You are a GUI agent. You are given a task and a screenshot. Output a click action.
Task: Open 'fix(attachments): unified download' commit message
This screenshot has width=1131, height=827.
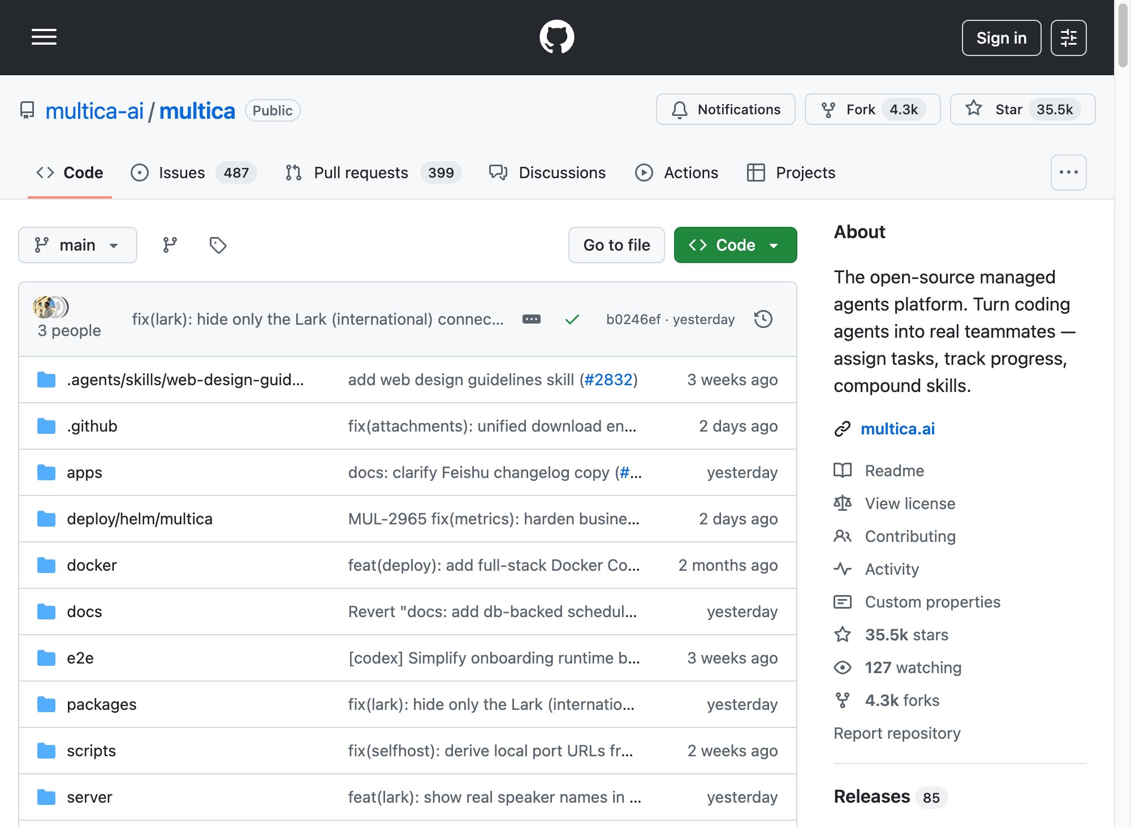492,426
